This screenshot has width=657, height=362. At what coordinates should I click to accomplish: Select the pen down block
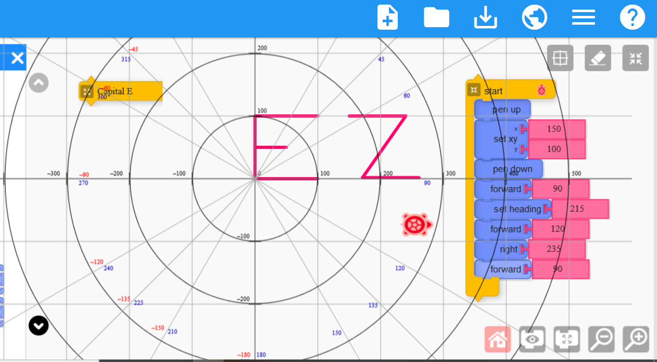point(509,169)
